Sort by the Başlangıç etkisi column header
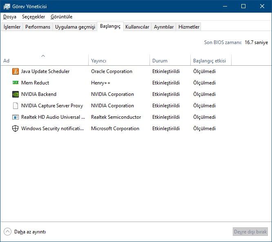This screenshot has width=272, height=242. [x=211, y=60]
